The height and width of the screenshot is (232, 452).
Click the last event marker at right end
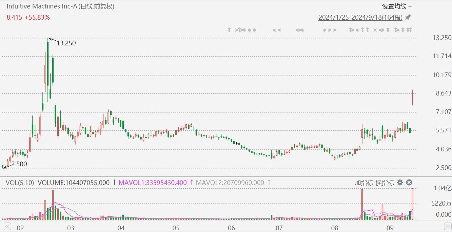click(x=410, y=30)
